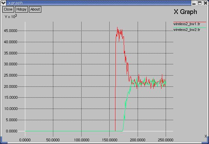Screen dimensions: 209x144
Task: Click the 20.0000 Y-axis tick label
Action: 11,86
